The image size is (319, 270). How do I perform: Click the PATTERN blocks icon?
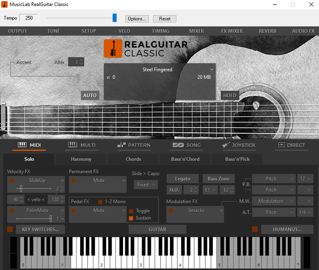[x=122, y=145]
